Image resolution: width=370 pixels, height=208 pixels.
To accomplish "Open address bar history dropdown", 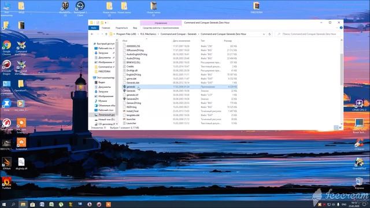I will click(x=264, y=34).
